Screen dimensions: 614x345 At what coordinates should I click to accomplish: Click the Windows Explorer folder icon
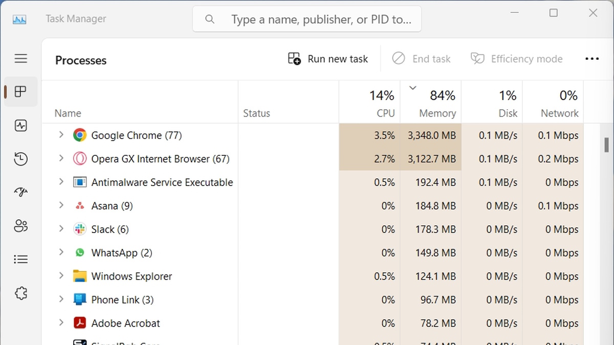pos(80,276)
